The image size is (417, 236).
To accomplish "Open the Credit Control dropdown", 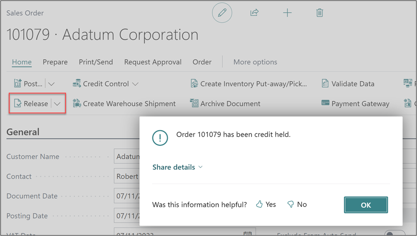I will coord(106,84).
